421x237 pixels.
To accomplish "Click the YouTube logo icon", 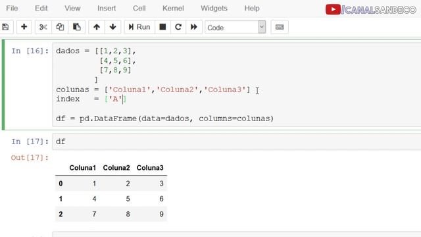I will [333, 10].
